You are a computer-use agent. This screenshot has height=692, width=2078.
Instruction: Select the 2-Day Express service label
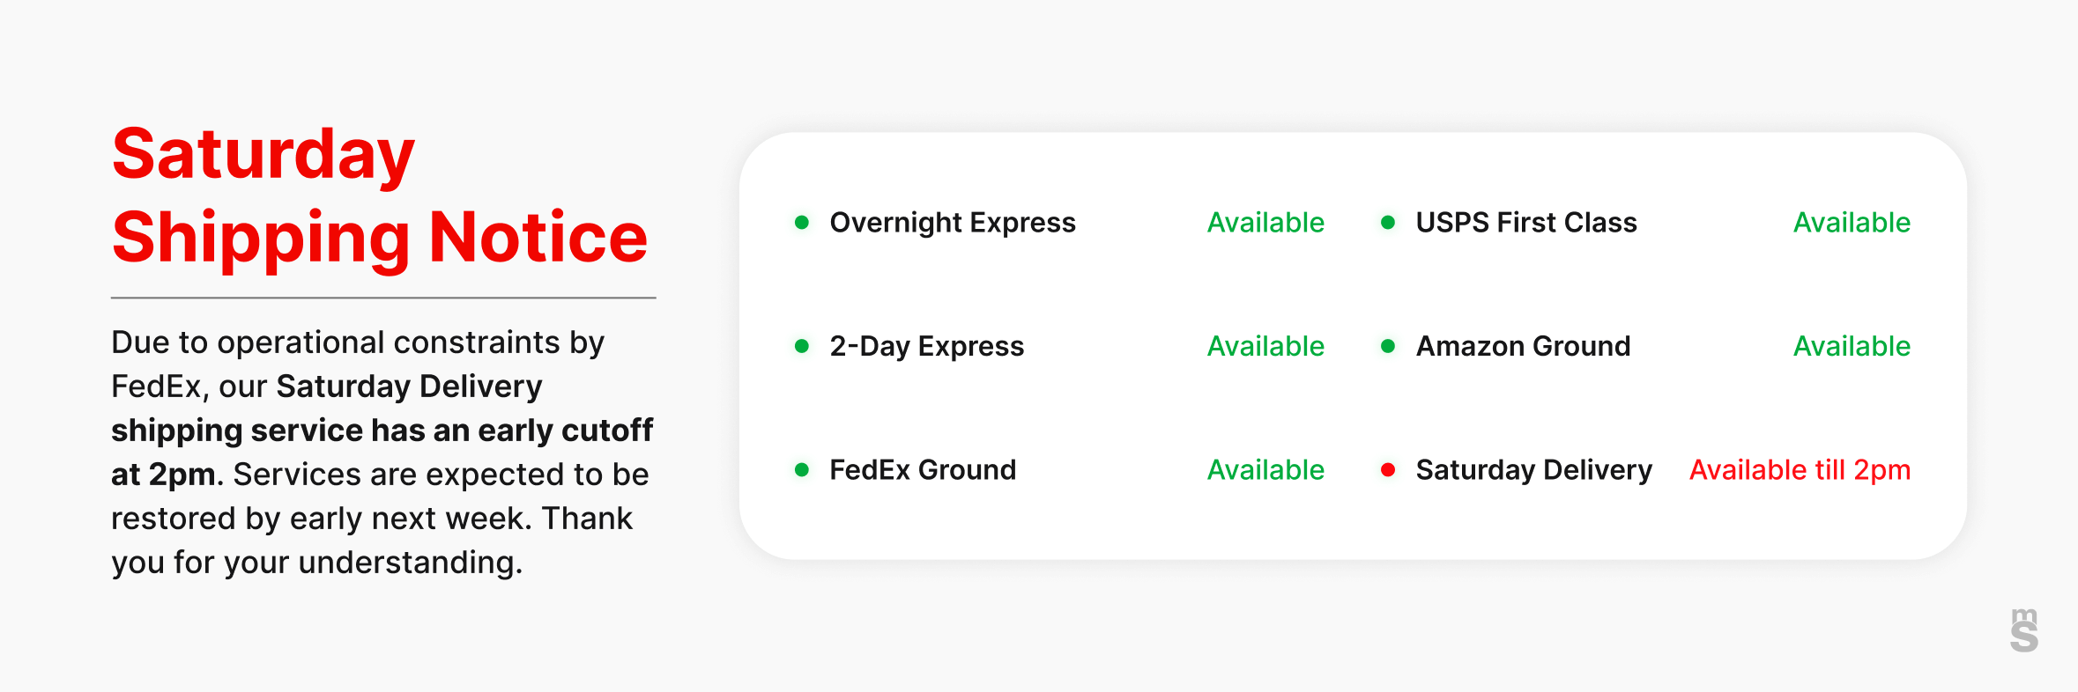(x=927, y=346)
